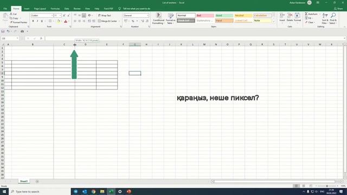Click the Increase Indent icon
Screen dimensions: 347x195
coord(94,21)
